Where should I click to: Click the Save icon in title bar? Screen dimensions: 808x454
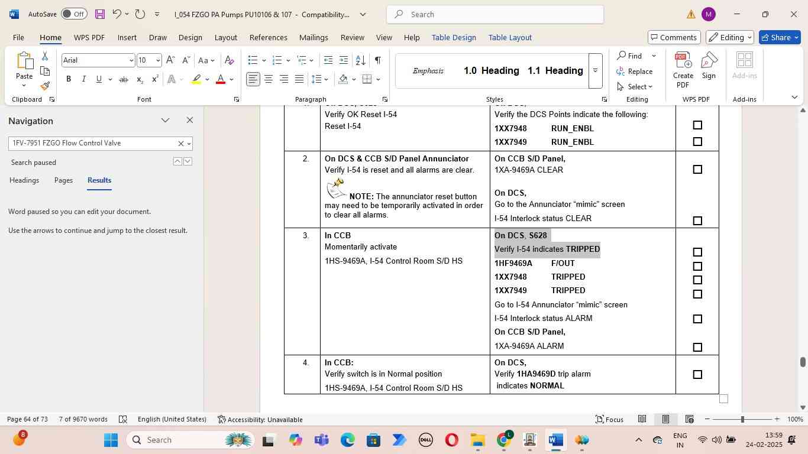click(100, 14)
